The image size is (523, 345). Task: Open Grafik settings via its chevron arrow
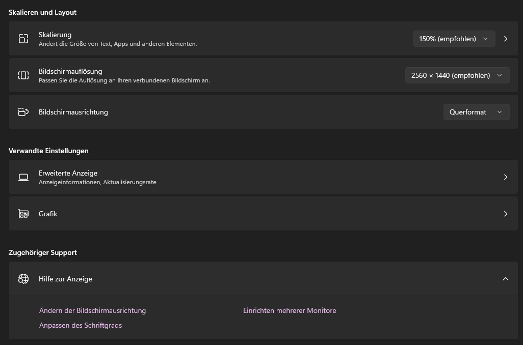click(506, 214)
